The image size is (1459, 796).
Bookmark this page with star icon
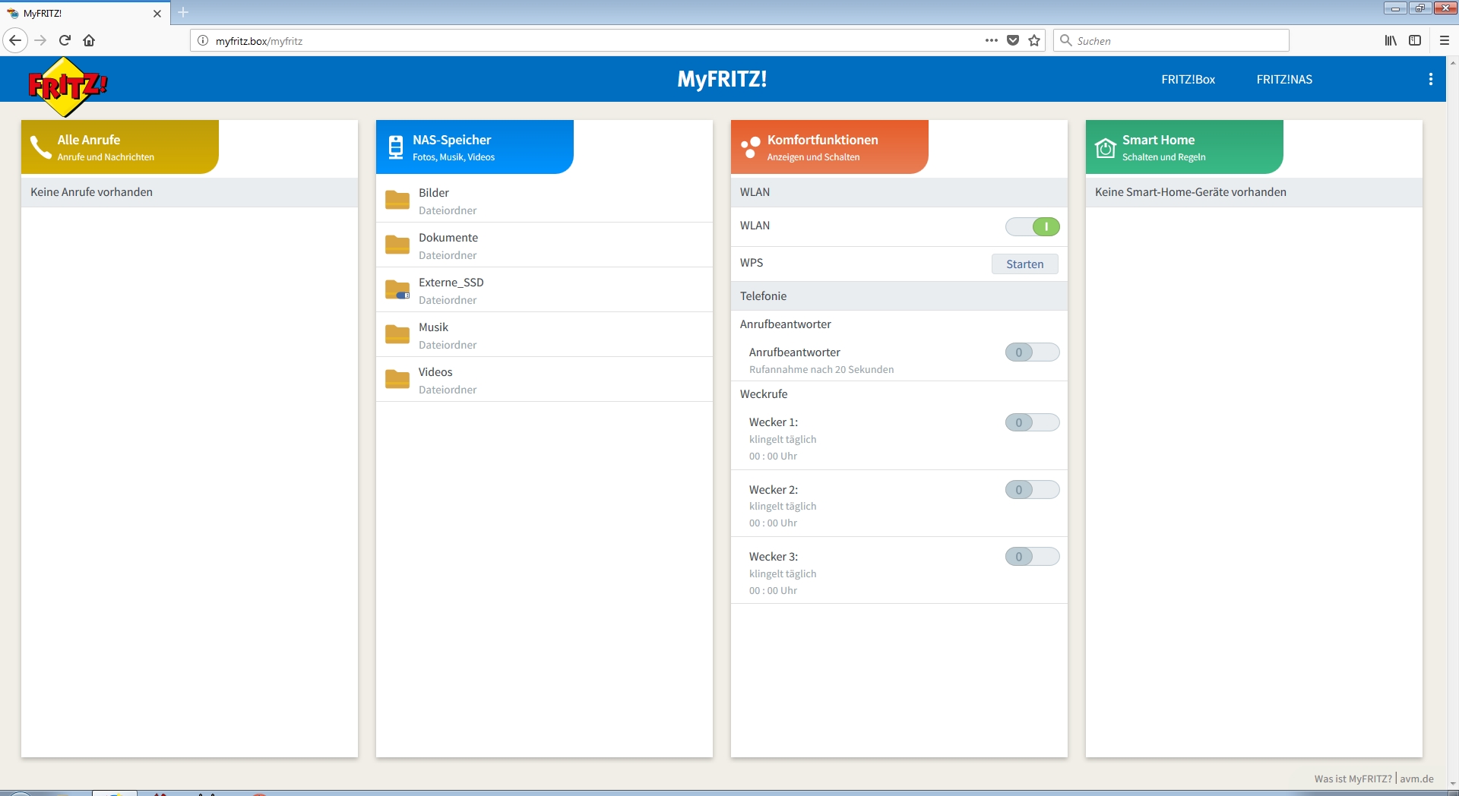(x=1034, y=41)
